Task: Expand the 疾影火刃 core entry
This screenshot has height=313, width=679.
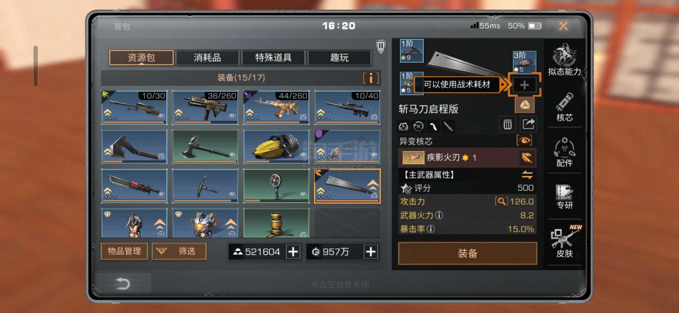Action: pyautogui.click(x=467, y=157)
